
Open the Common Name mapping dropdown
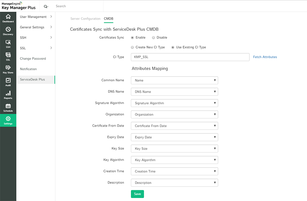[x=174, y=80]
